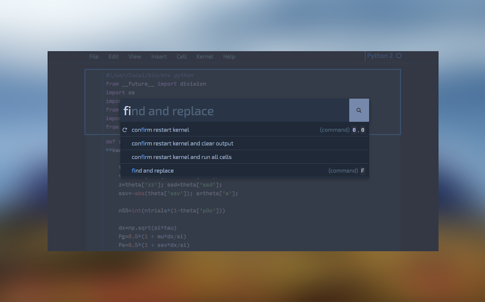Open the Cell menu
The height and width of the screenshot is (302, 485).
pyautogui.click(x=181, y=56)
